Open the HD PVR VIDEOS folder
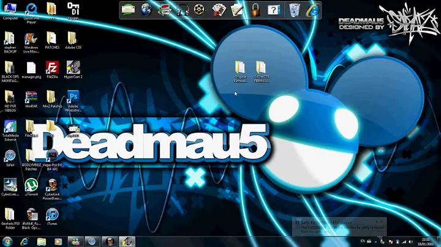 point(10,101)
